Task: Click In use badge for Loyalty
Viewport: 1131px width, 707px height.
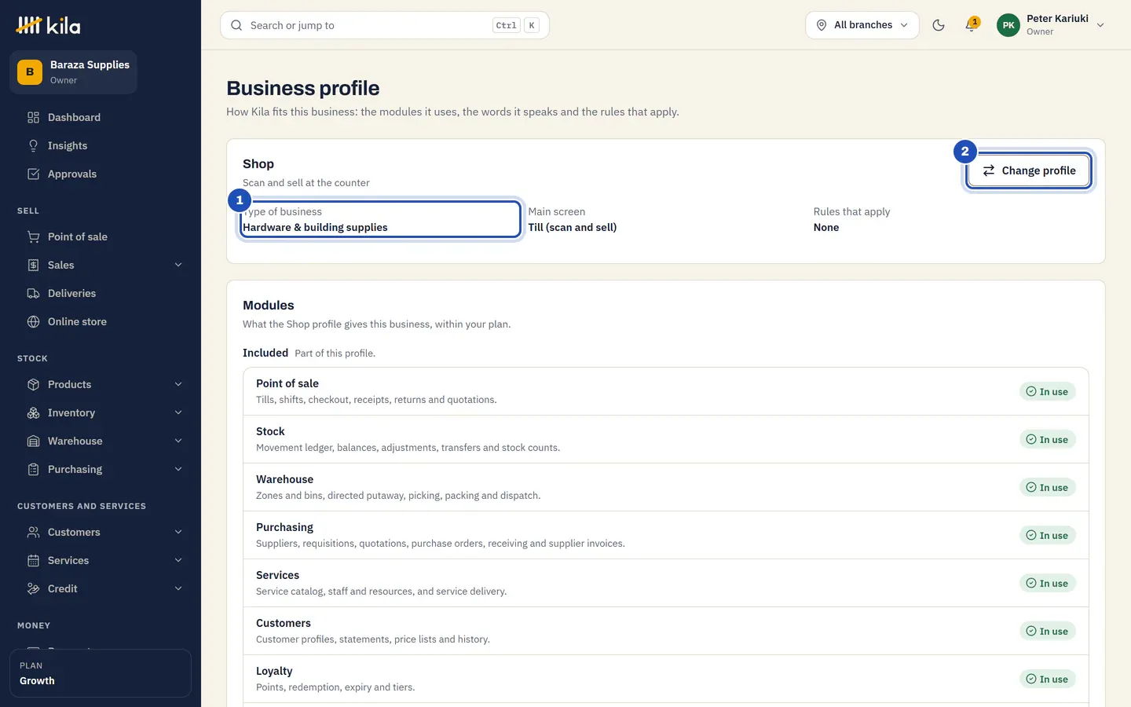Action: 1048,679
